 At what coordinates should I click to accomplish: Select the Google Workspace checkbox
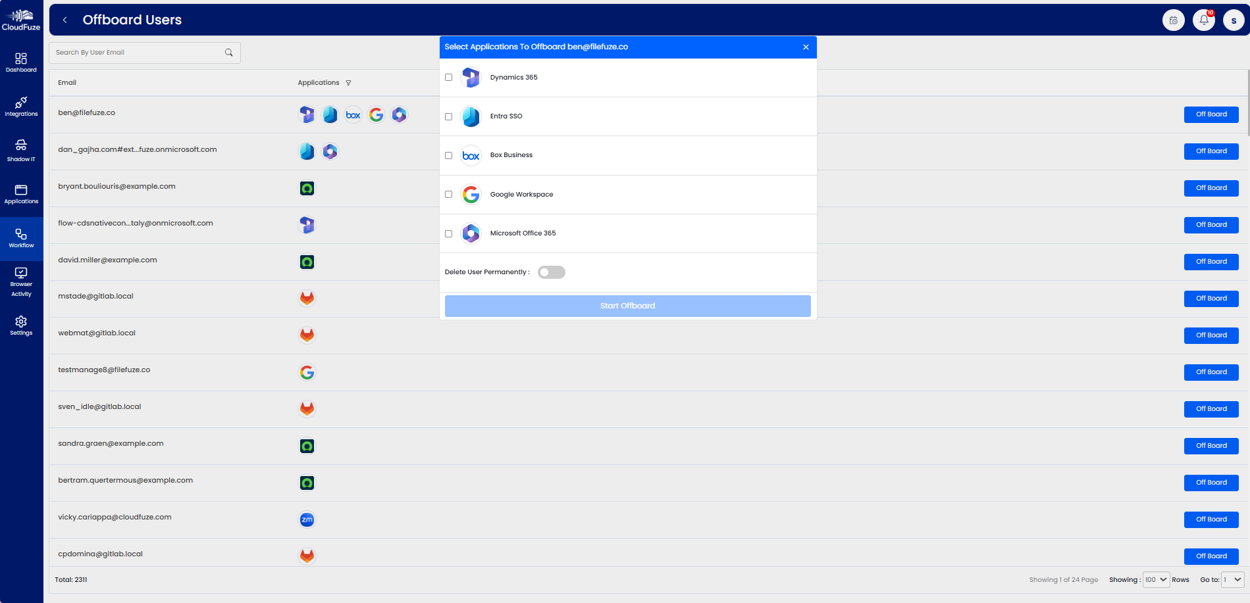pyautogui.click(x=448, y=195)
